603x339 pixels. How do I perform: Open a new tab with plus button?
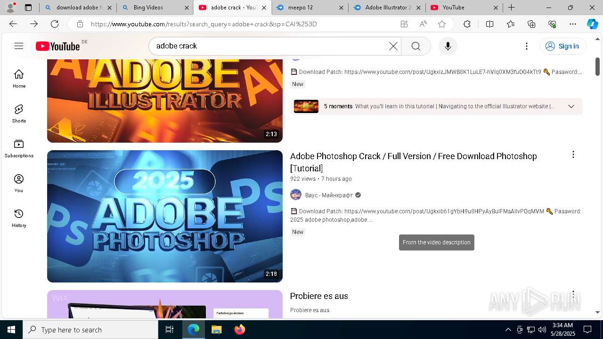pos(512,8)
